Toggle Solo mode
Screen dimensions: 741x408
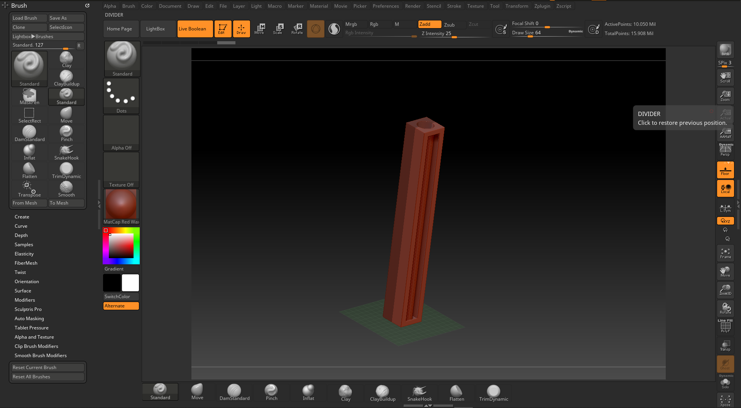tap(725, 382)
